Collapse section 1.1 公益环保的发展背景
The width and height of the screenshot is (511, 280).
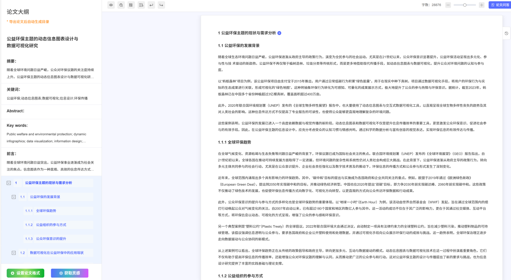point(14,197)
